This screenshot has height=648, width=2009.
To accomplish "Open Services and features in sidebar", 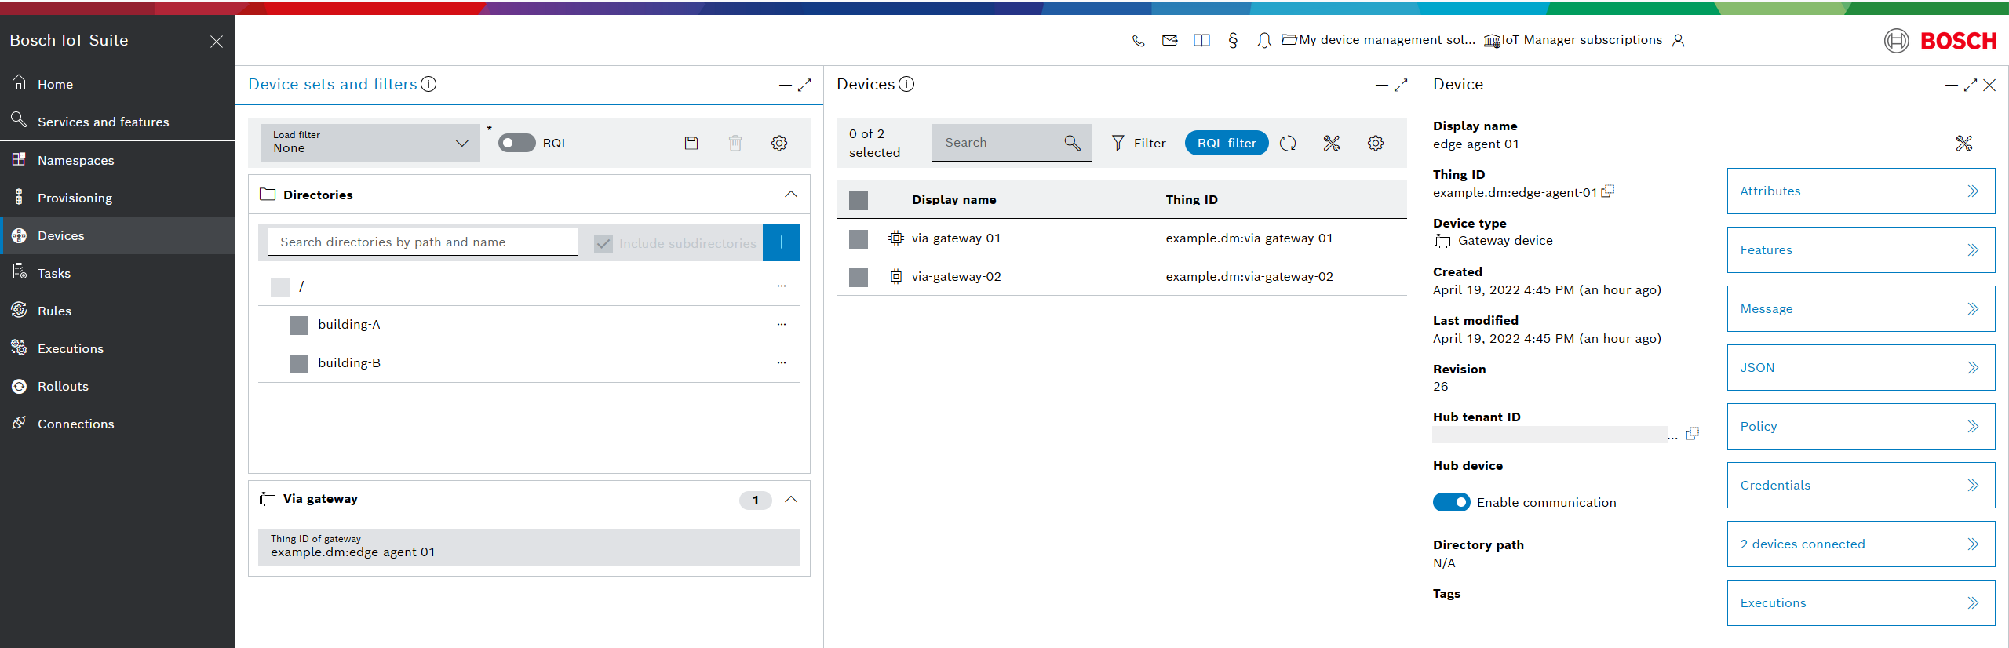I will (118, 122).
